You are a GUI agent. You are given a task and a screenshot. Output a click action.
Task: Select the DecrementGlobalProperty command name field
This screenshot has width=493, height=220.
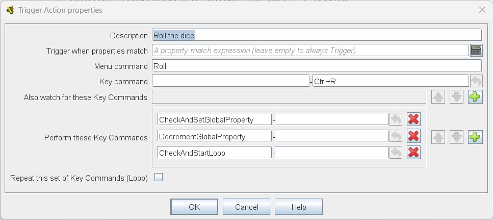215,136
